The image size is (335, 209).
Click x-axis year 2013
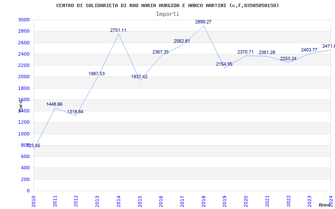97,201
